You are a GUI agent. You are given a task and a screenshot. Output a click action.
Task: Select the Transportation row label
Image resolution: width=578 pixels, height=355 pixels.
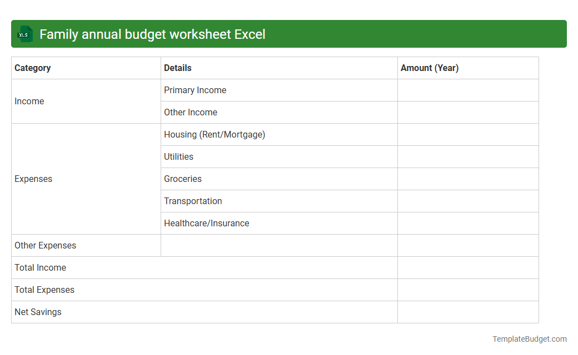click(193, 201)
